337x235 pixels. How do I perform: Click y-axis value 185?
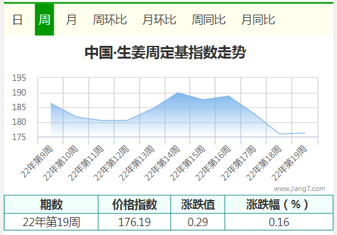point(19,108)
